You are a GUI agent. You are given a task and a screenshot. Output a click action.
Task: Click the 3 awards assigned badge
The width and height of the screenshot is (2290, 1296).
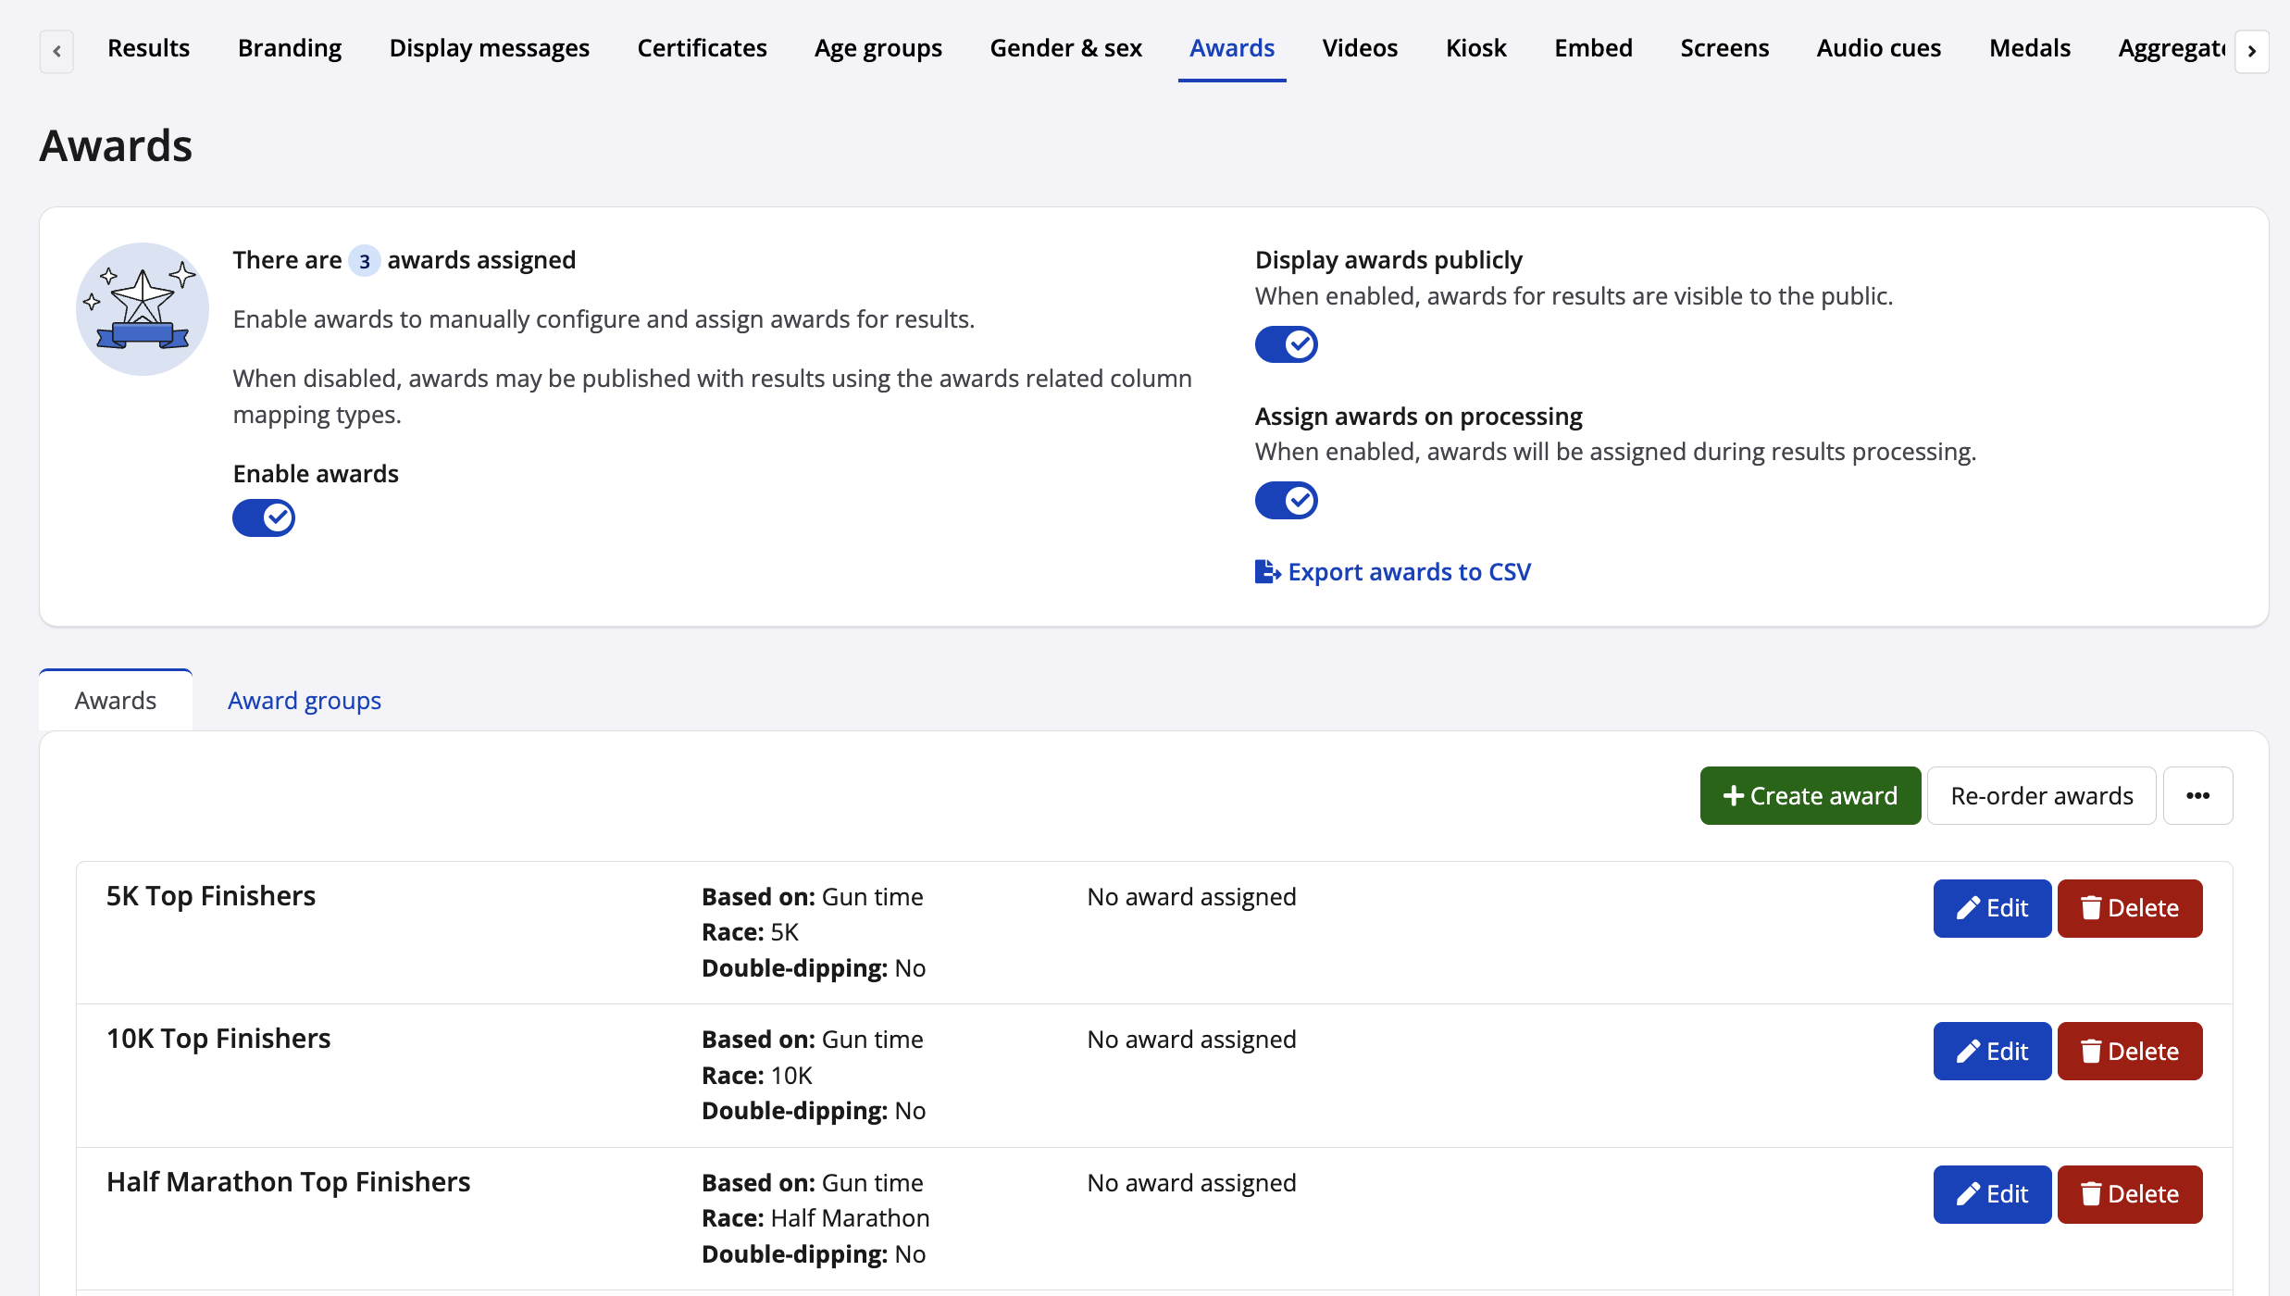tap(365, 262)
